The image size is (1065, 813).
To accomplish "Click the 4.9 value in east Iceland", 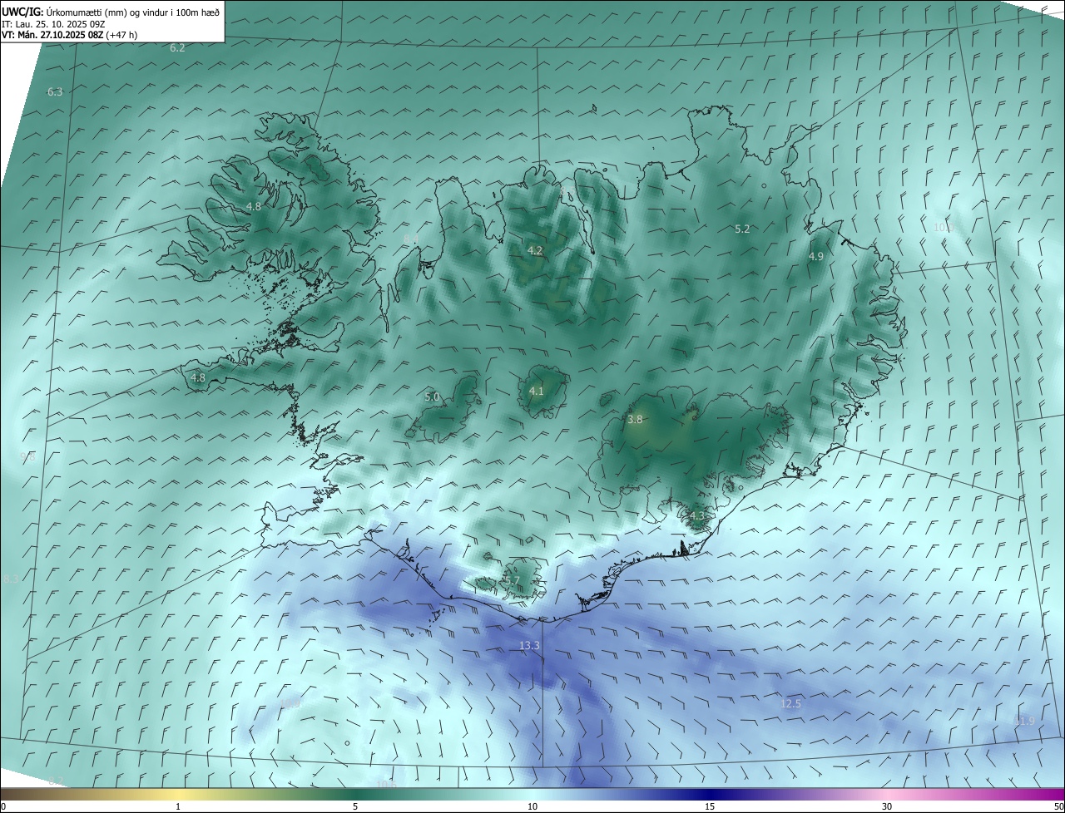I will coord(815,257).
